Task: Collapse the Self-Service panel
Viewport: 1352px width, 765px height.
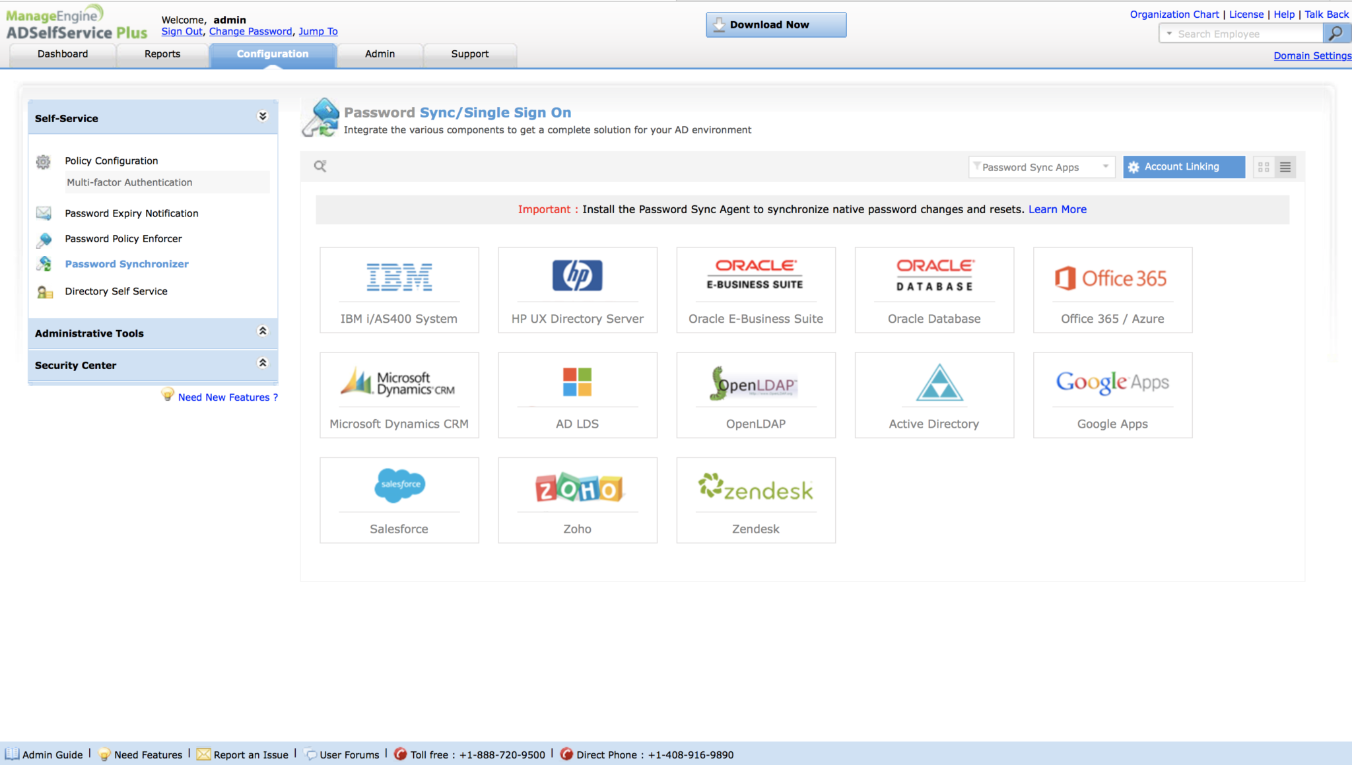Action: point(262,117)
